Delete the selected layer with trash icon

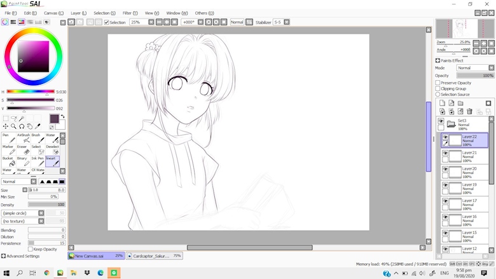click(470, 111)
